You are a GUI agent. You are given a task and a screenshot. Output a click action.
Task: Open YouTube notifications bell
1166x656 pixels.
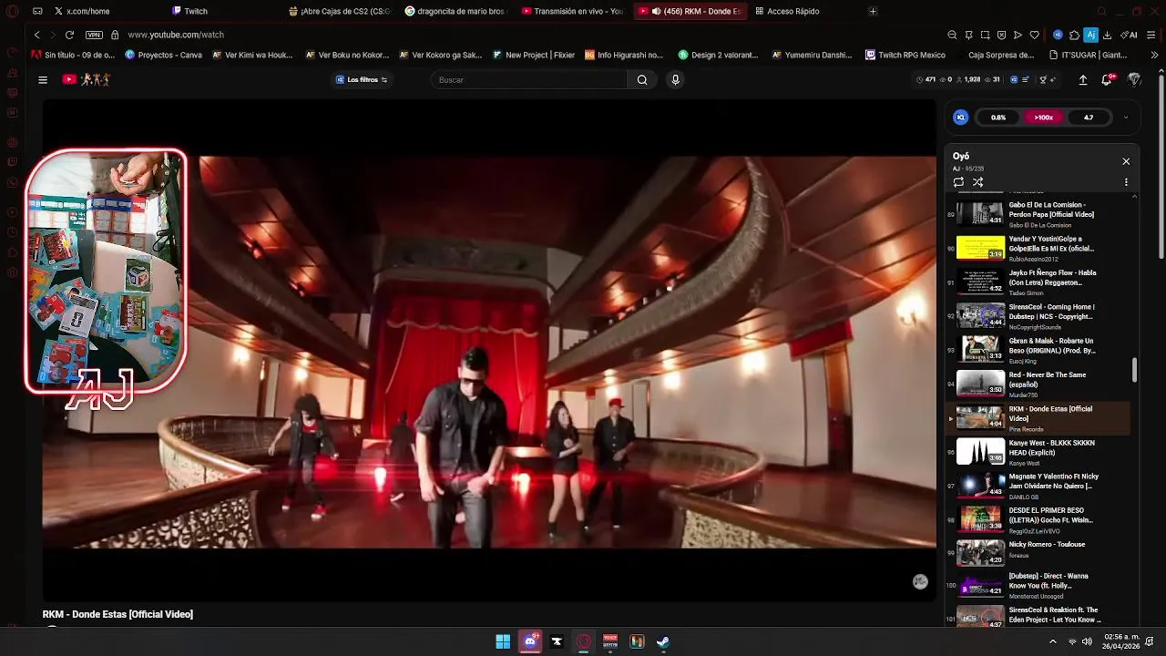point(1107,80)
